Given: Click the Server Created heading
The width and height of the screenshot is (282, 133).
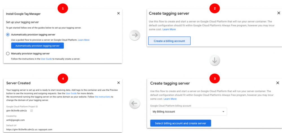Looking at the screenshot, I should (x=18, y=83).
